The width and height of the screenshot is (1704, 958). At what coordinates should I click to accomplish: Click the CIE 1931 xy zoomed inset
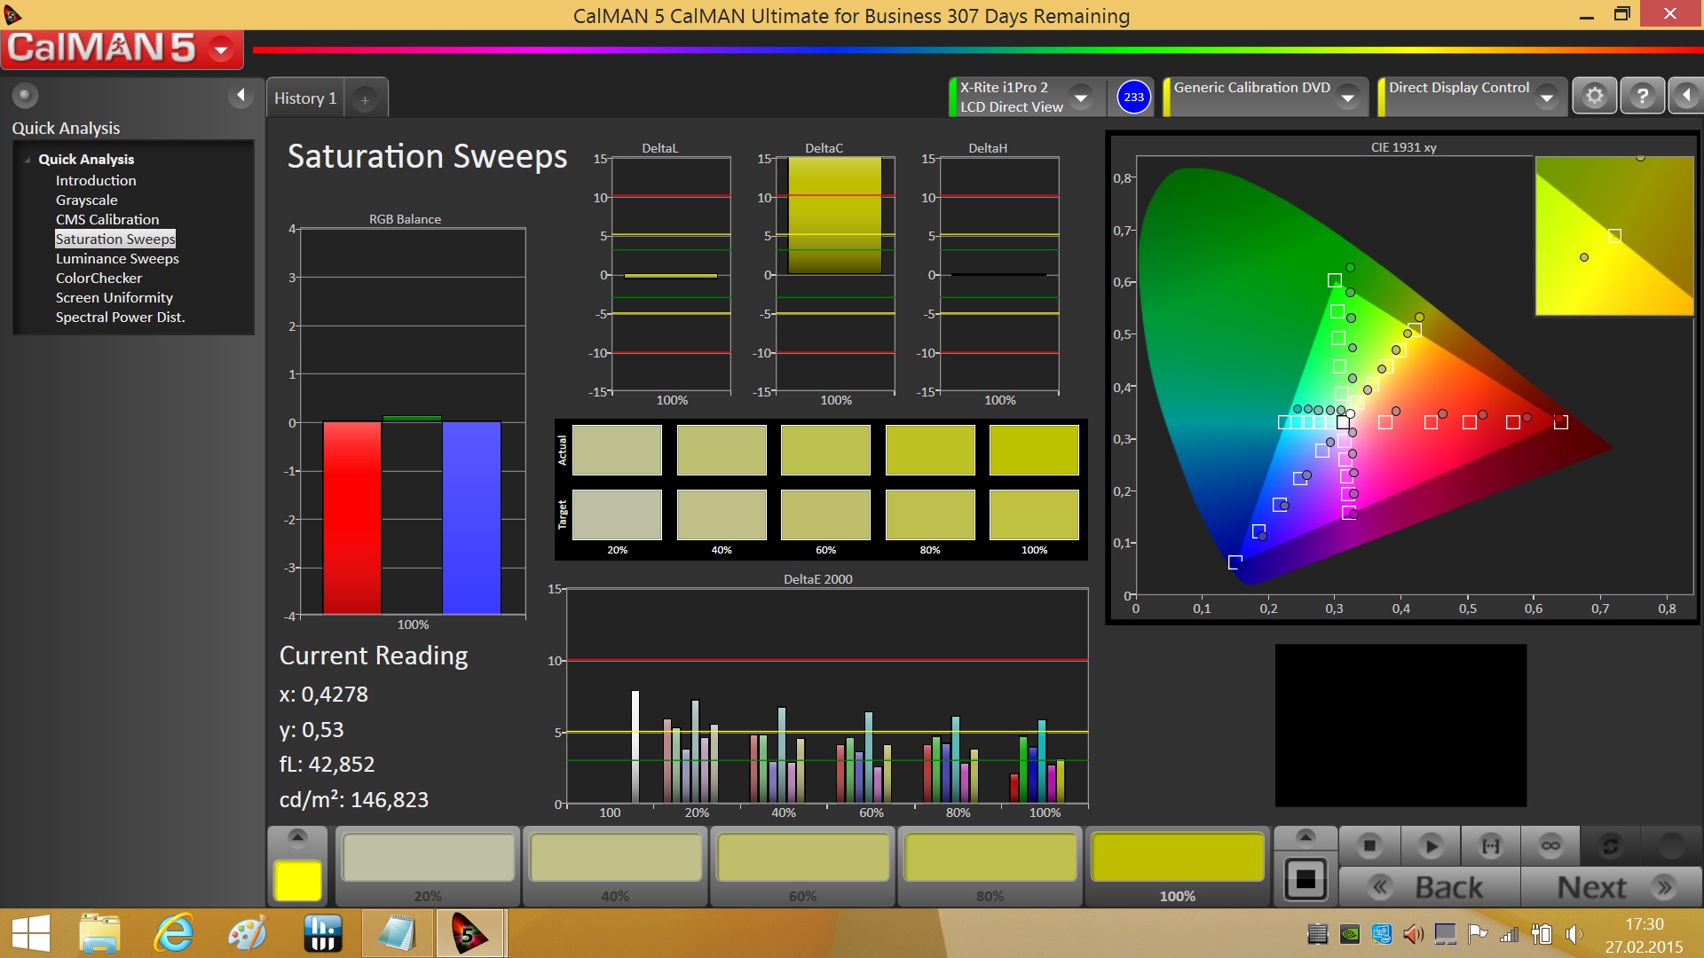pyautogui.click(x=1614, y=236)
